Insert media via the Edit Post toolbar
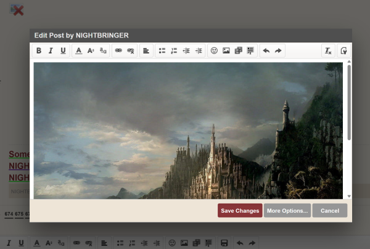 click(x=238, y=50)
